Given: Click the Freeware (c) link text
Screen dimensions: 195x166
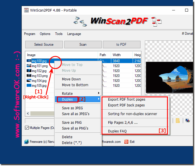Looking at the screenshot, I should click(x=42, y=142).
